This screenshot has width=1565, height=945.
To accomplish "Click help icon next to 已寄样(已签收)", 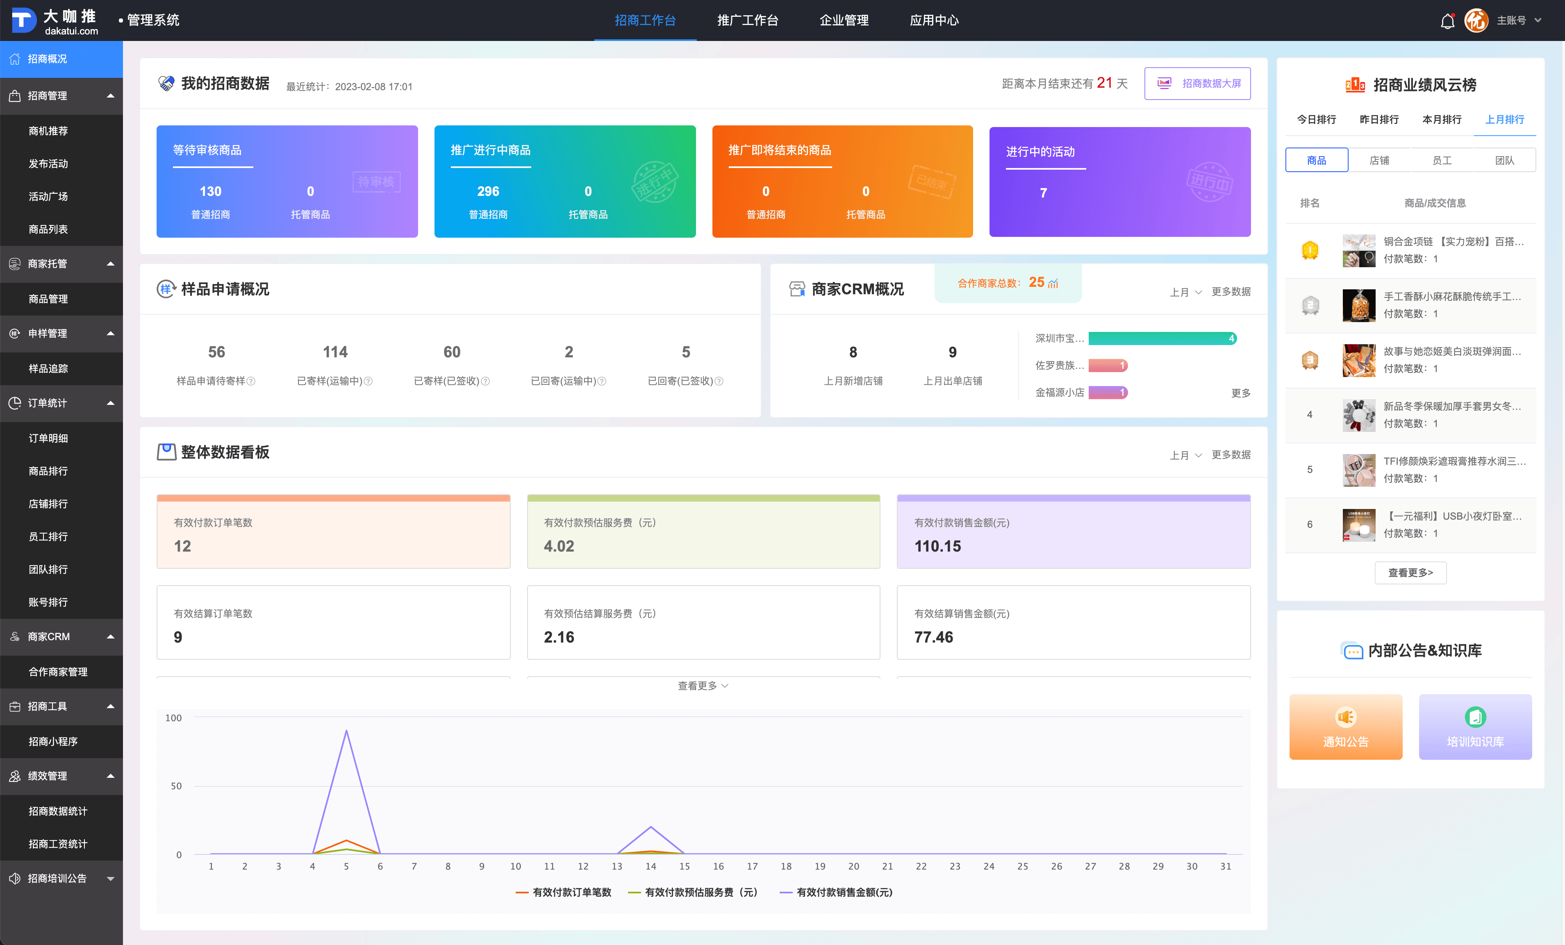I will click(x=486, y=381).
